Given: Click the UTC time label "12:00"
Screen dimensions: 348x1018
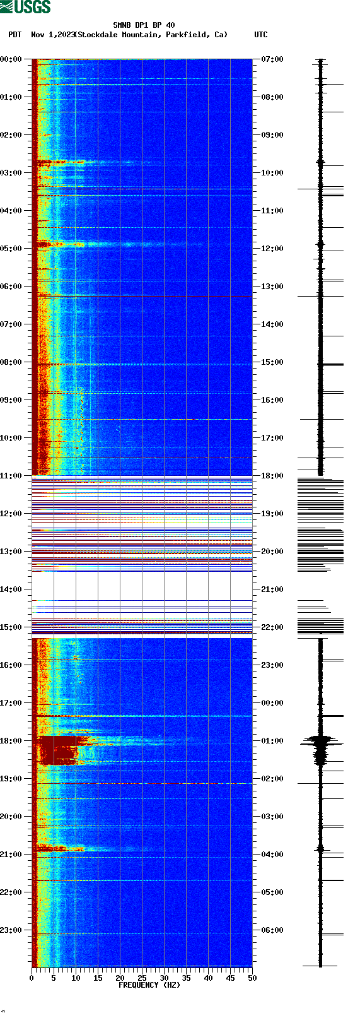Looking at the screenshot, I should [x=272, y=249].
